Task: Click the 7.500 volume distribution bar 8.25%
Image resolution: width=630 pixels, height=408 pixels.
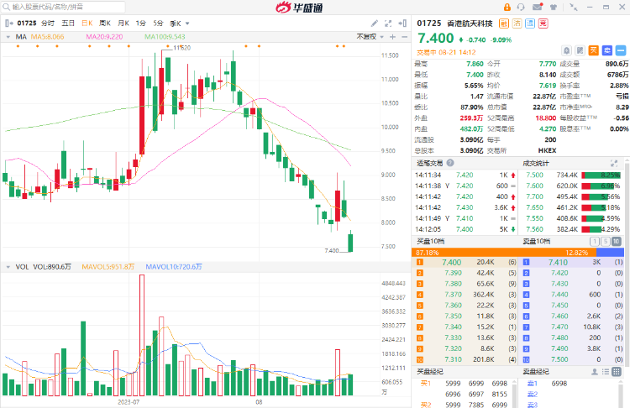Action: [601, 175]
